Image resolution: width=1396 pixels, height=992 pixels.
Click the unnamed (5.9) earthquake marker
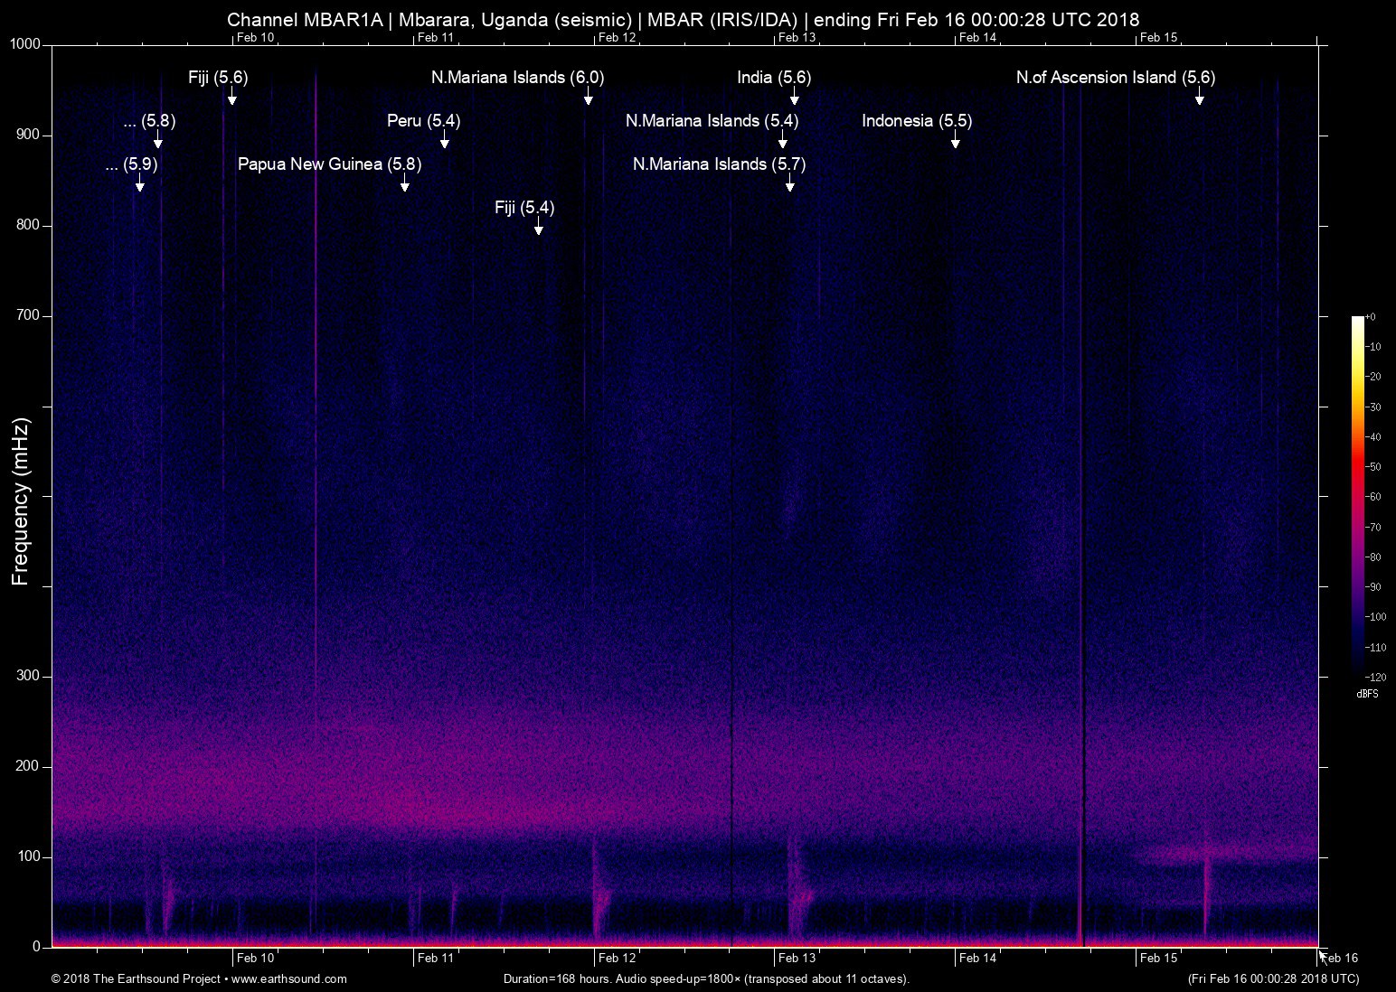[139, 185]
